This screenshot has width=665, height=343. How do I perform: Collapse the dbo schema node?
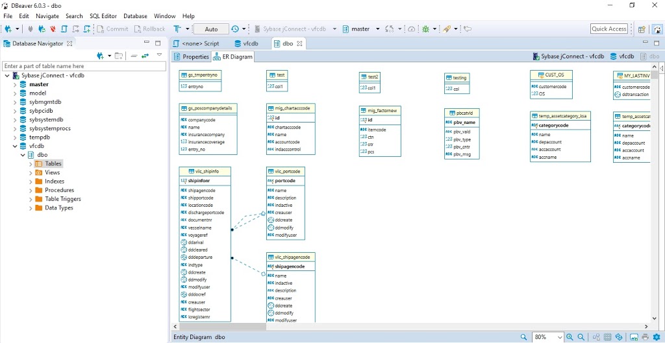23,155
